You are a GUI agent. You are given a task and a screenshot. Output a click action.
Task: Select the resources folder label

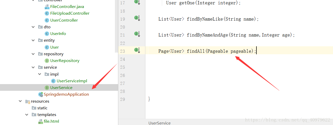[40, 101]
